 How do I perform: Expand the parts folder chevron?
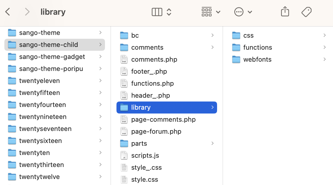[212, 144]
